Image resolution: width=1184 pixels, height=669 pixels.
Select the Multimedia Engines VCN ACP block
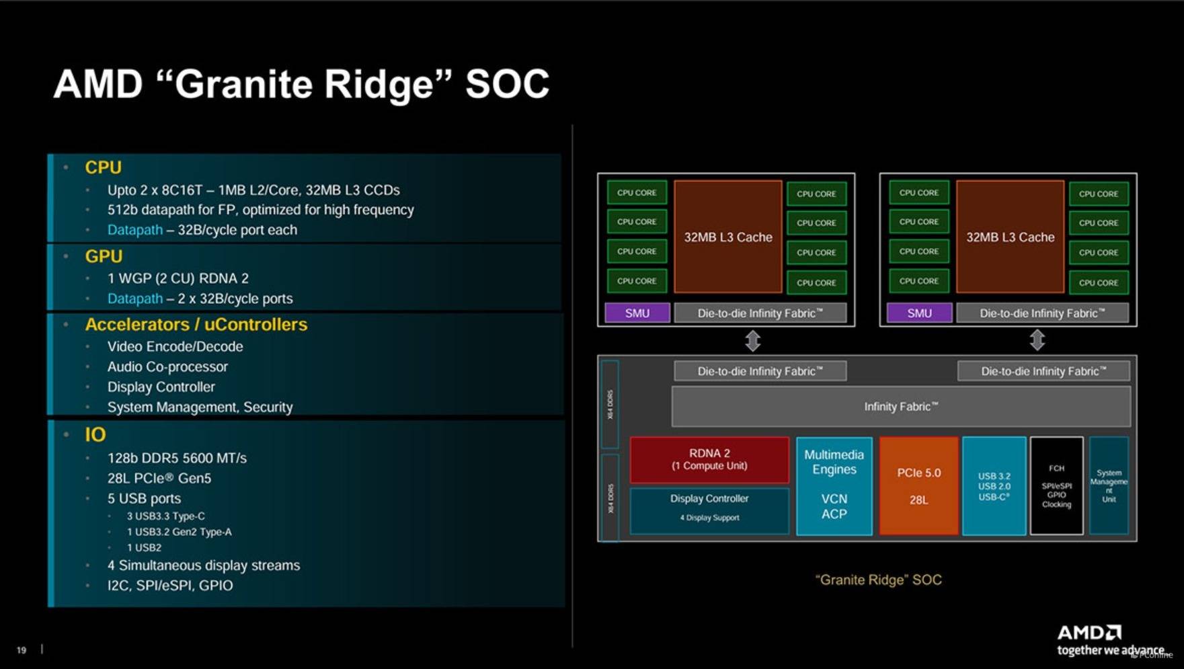(x=834, y=485)
